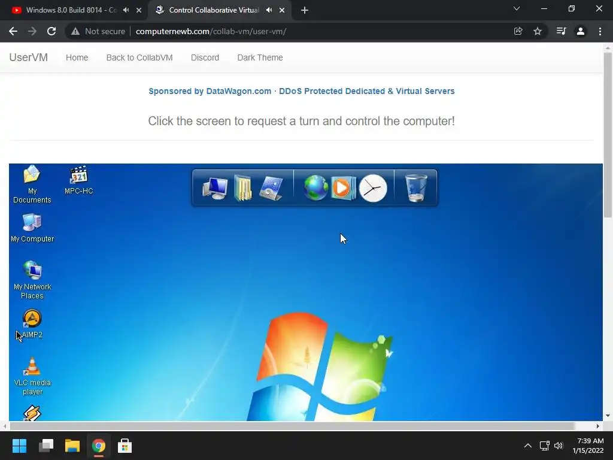Click the network icon in system tray
The width and height of the screenshot is (613, 460).
[x=544, y=446]
